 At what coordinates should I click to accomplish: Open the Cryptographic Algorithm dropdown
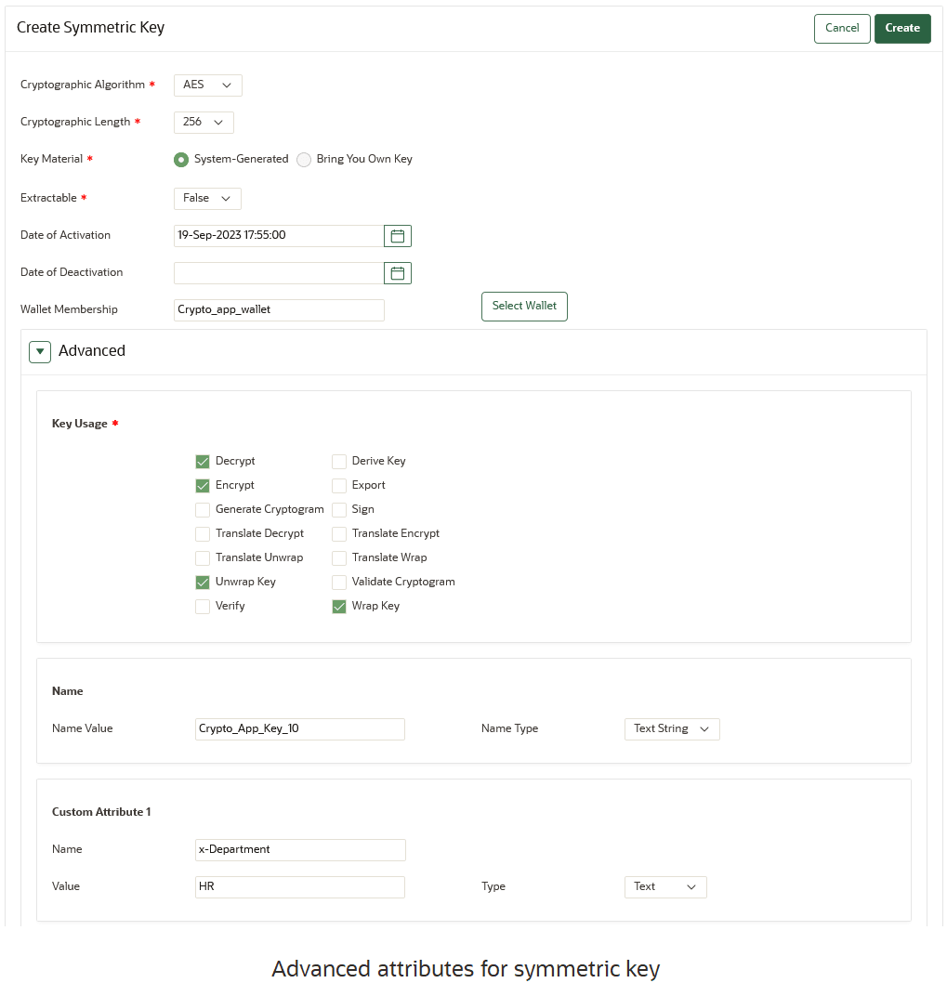207,85
